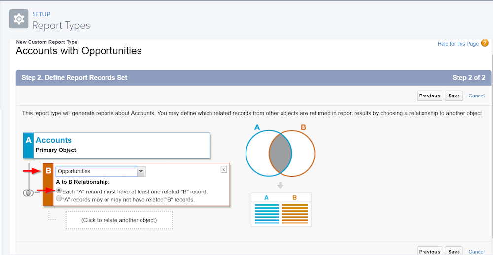The image size is (493, 255).
Task: Click the bottom Save button
Action: [454, 251]
